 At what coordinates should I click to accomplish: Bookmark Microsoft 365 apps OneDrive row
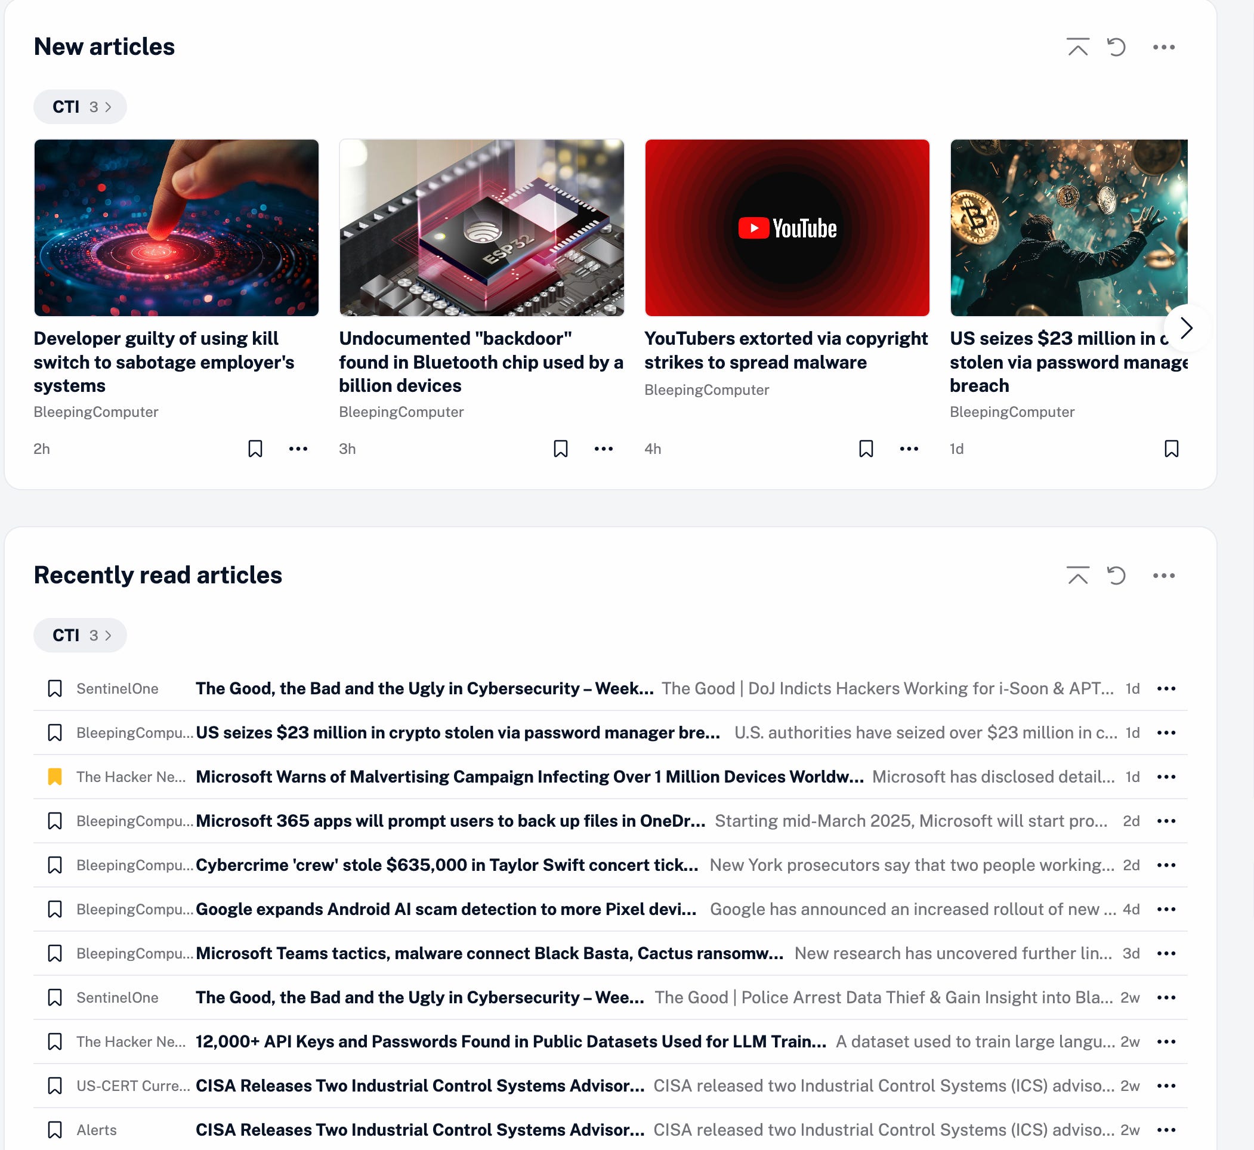coord(55,821)
